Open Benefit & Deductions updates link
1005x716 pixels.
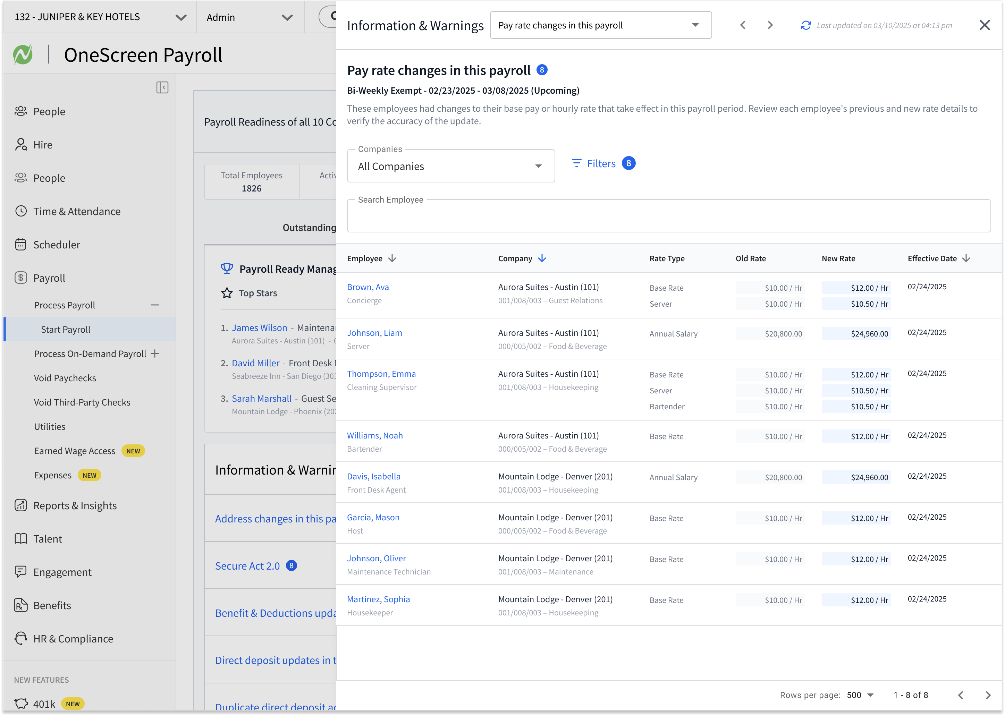(x=276, y=613)
